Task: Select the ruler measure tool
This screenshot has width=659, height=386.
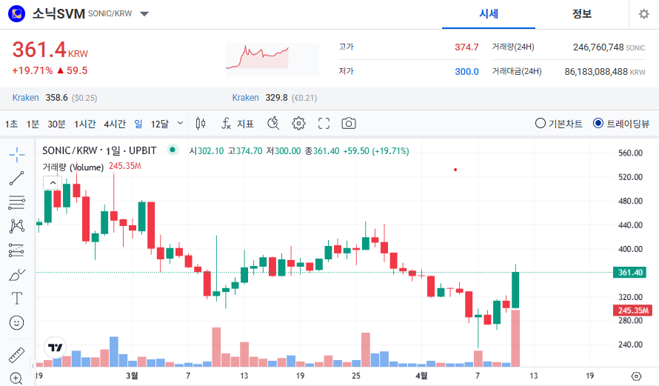Action: point(17,355)
